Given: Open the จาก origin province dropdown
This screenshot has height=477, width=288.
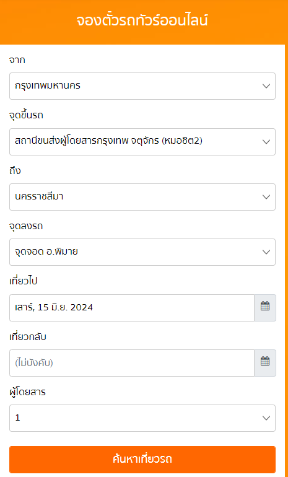Looking at the screenshot, I should 142,86.
